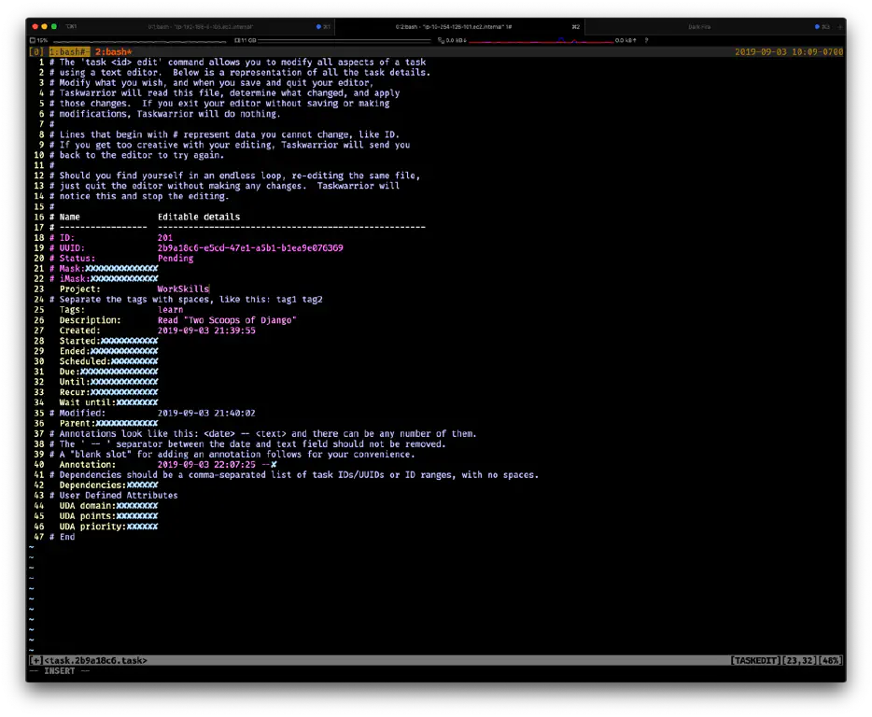Click the 11 GB memory indicator
This screenshot has height=717, width=872.
pyautogui.click(x=245, y=40)
